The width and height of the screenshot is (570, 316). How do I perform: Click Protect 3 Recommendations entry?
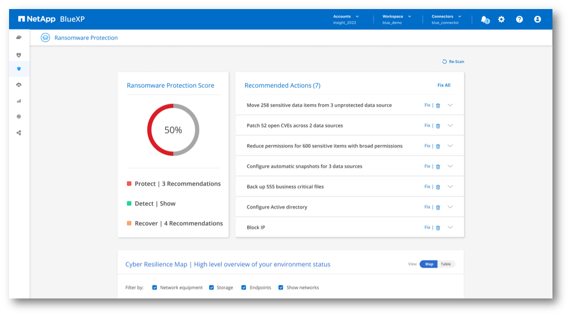pyautogui.click(x=177, y=183)
